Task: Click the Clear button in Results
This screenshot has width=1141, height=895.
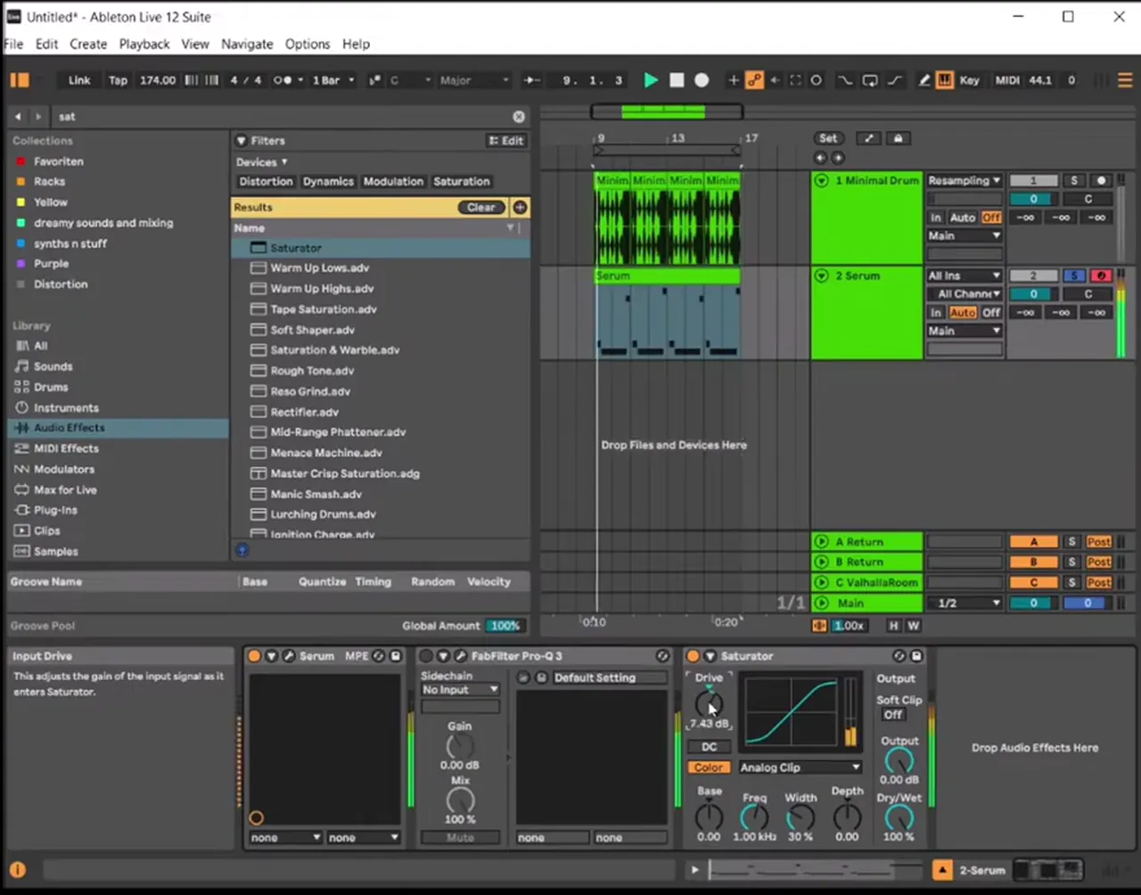Action: pos(481,208)
